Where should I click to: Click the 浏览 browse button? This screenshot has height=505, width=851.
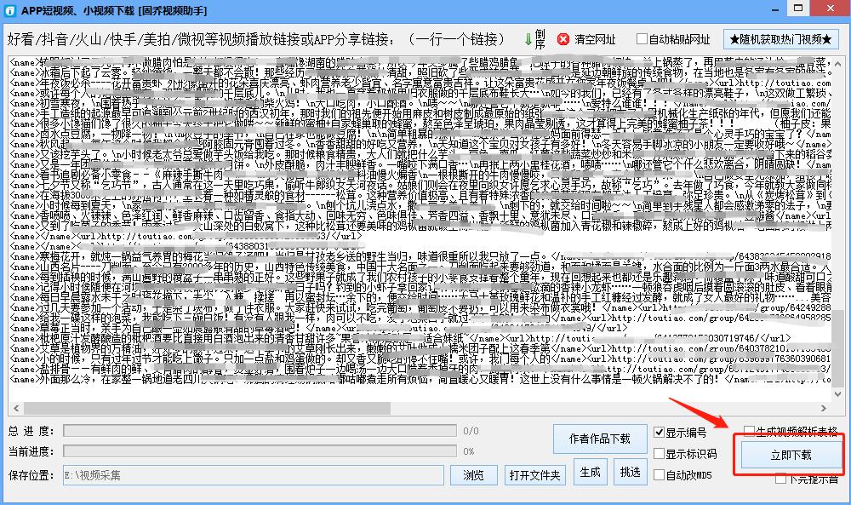pos(473,475)
